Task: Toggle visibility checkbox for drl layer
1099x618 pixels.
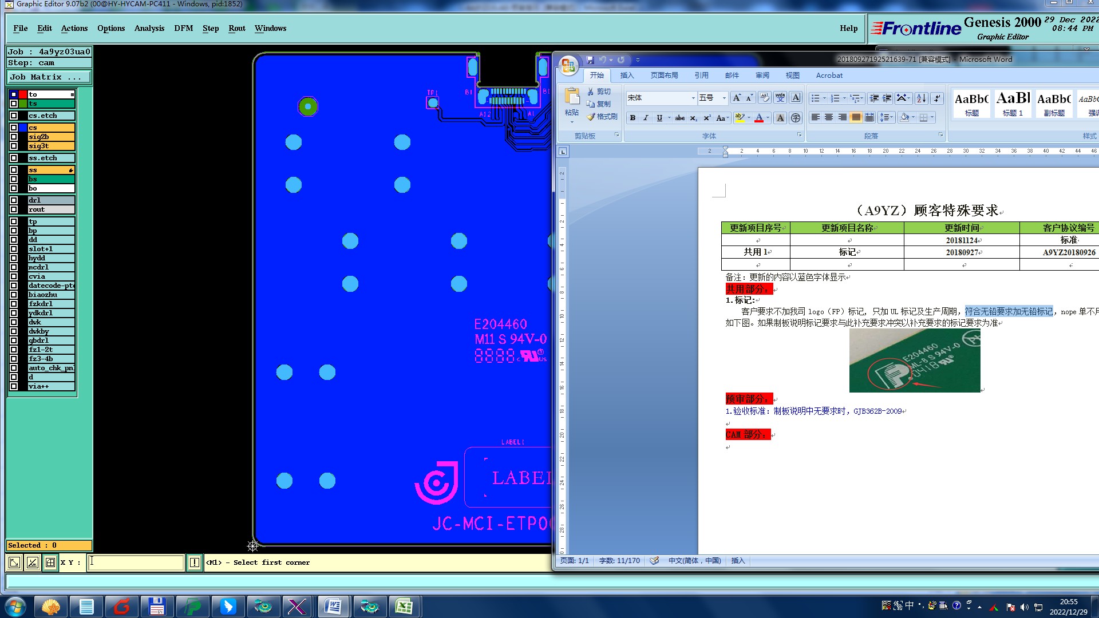Action: (x=14, y=200)
